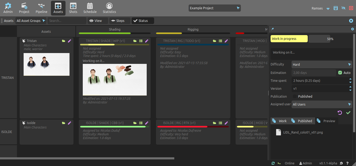
Task: Click the green checkmark to apply status
Action: point(348,113)
